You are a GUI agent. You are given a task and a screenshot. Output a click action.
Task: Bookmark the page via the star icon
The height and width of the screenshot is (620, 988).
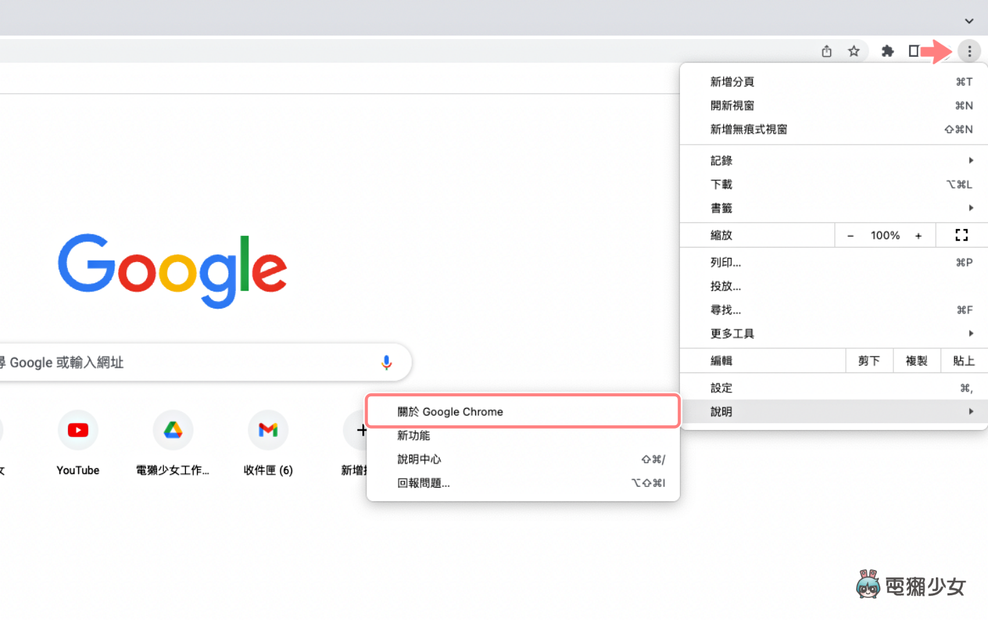click(x=854, y=51)
